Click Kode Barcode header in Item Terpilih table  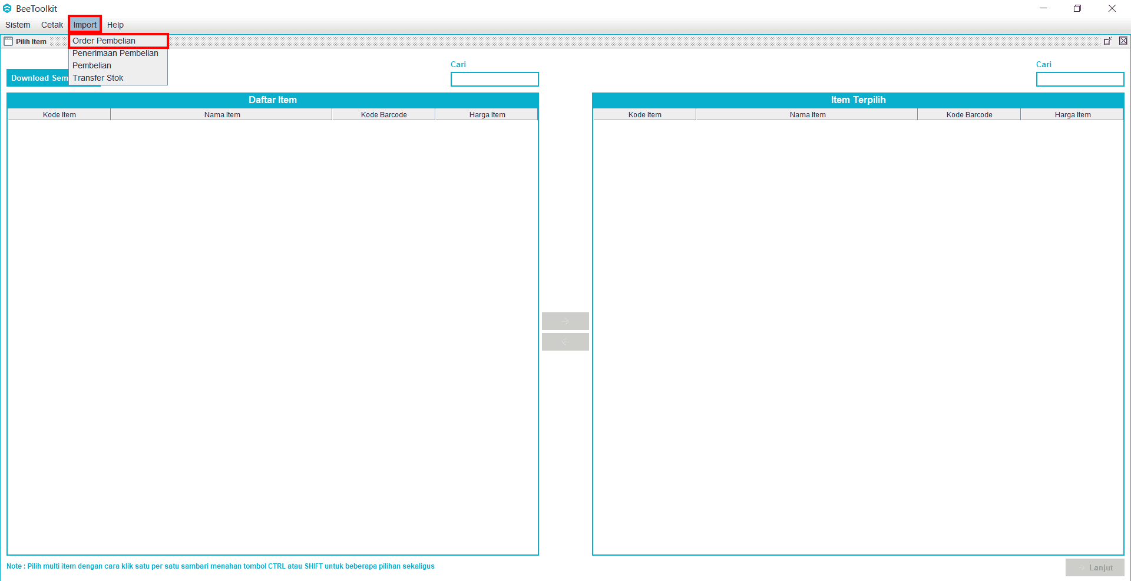pyautogui.click(x=969, y=114)
